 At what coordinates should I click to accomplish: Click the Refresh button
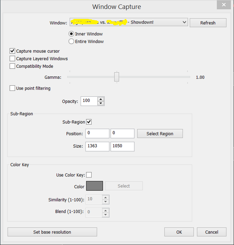(x=208, y=23)
